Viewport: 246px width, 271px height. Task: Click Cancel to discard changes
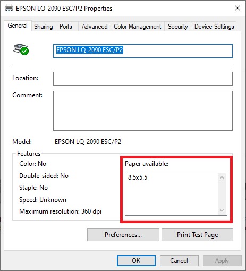pos(179,261)
